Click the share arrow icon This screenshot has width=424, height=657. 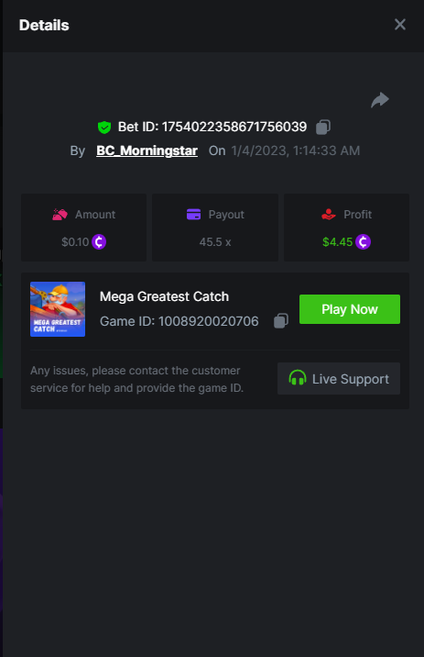click(380, 100)
